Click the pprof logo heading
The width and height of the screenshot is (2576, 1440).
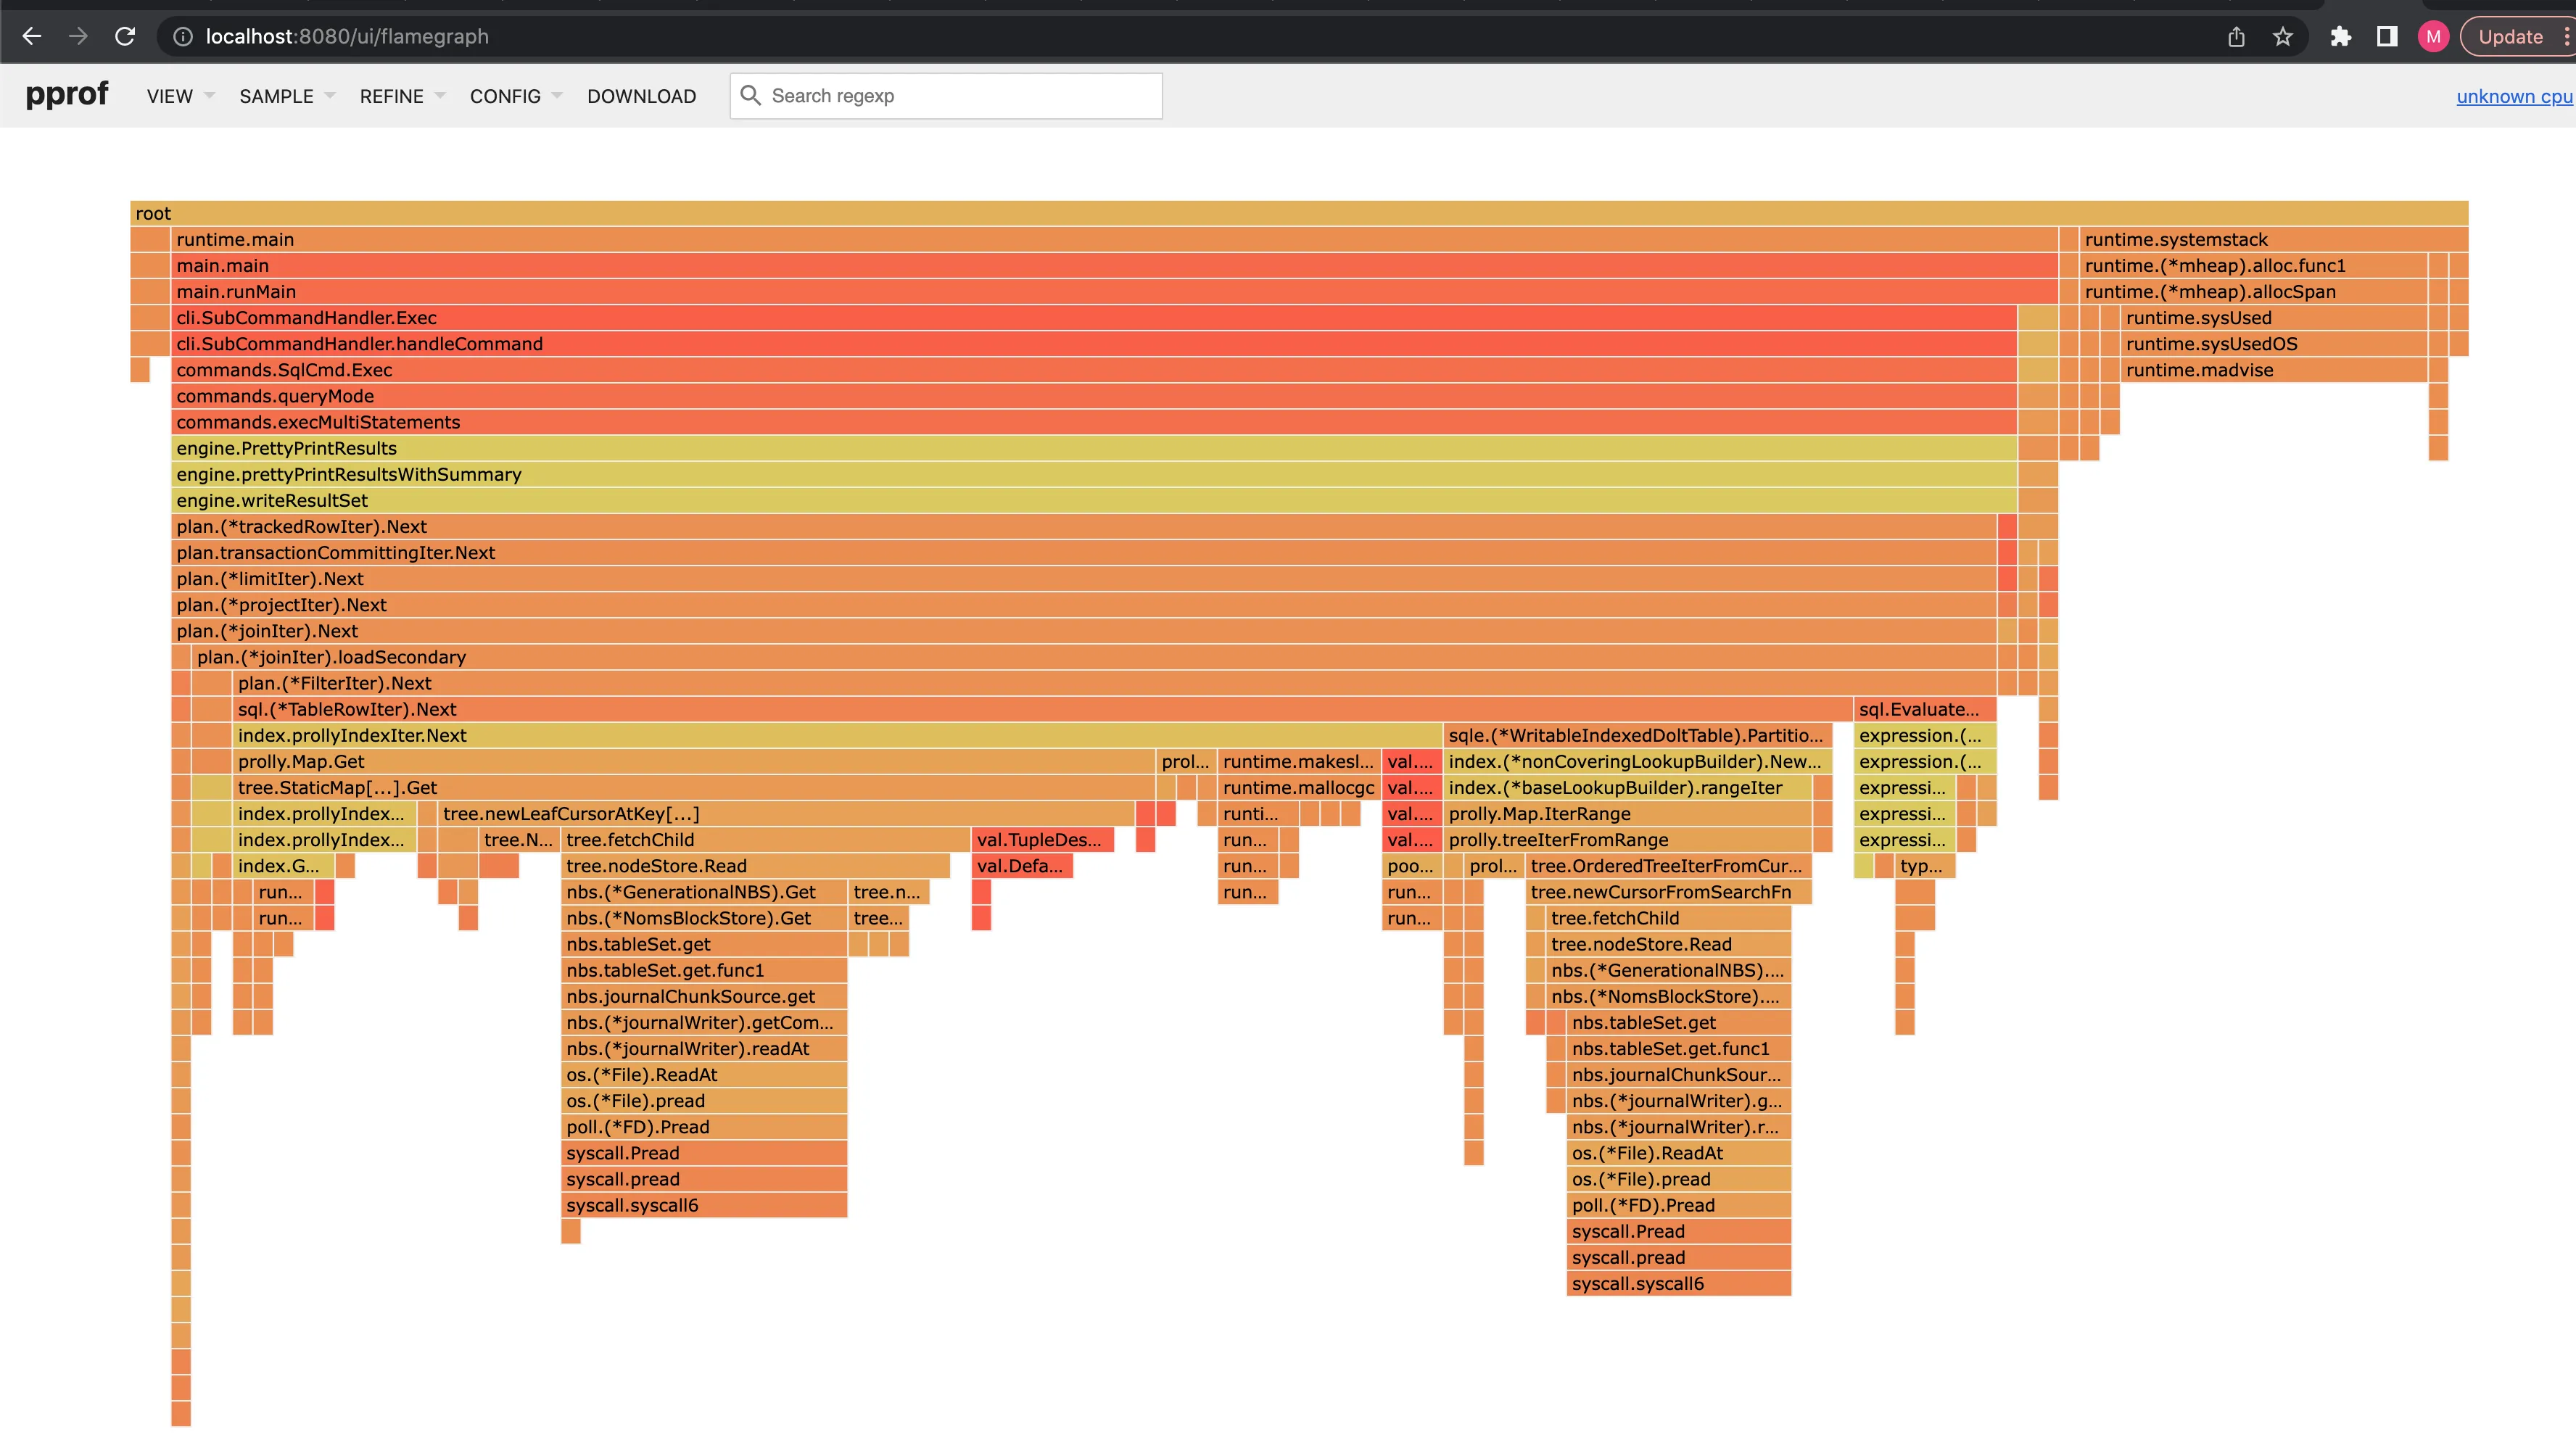[66, 94]
